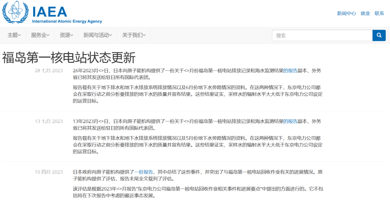Click the International Atomic Energy Agency text
The image size is (390, 203).
tap(67, 21)
